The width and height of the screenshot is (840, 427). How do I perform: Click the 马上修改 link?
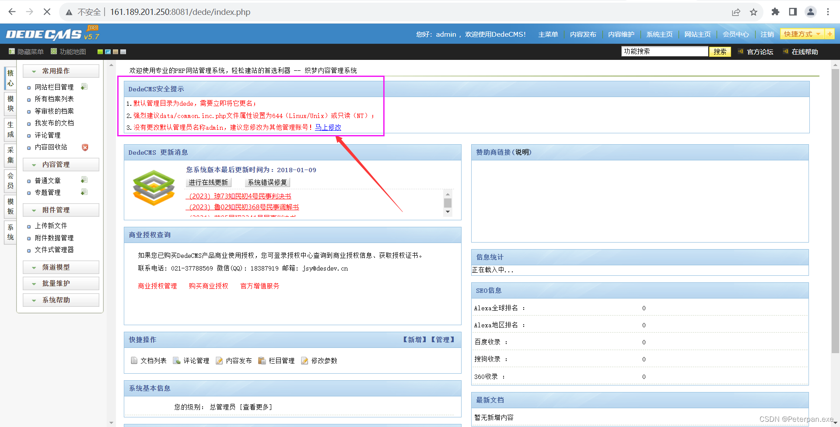coord(328,127)
